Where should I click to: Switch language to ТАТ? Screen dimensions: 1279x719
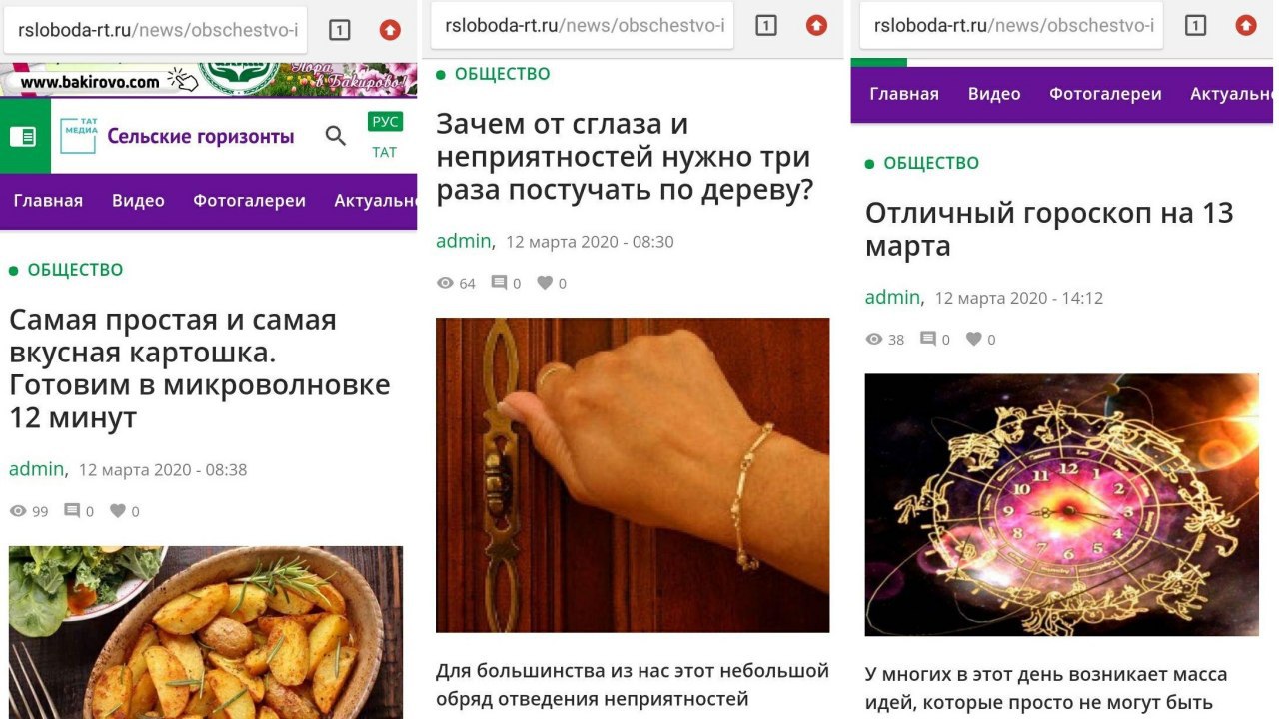[x=385, y=152]
